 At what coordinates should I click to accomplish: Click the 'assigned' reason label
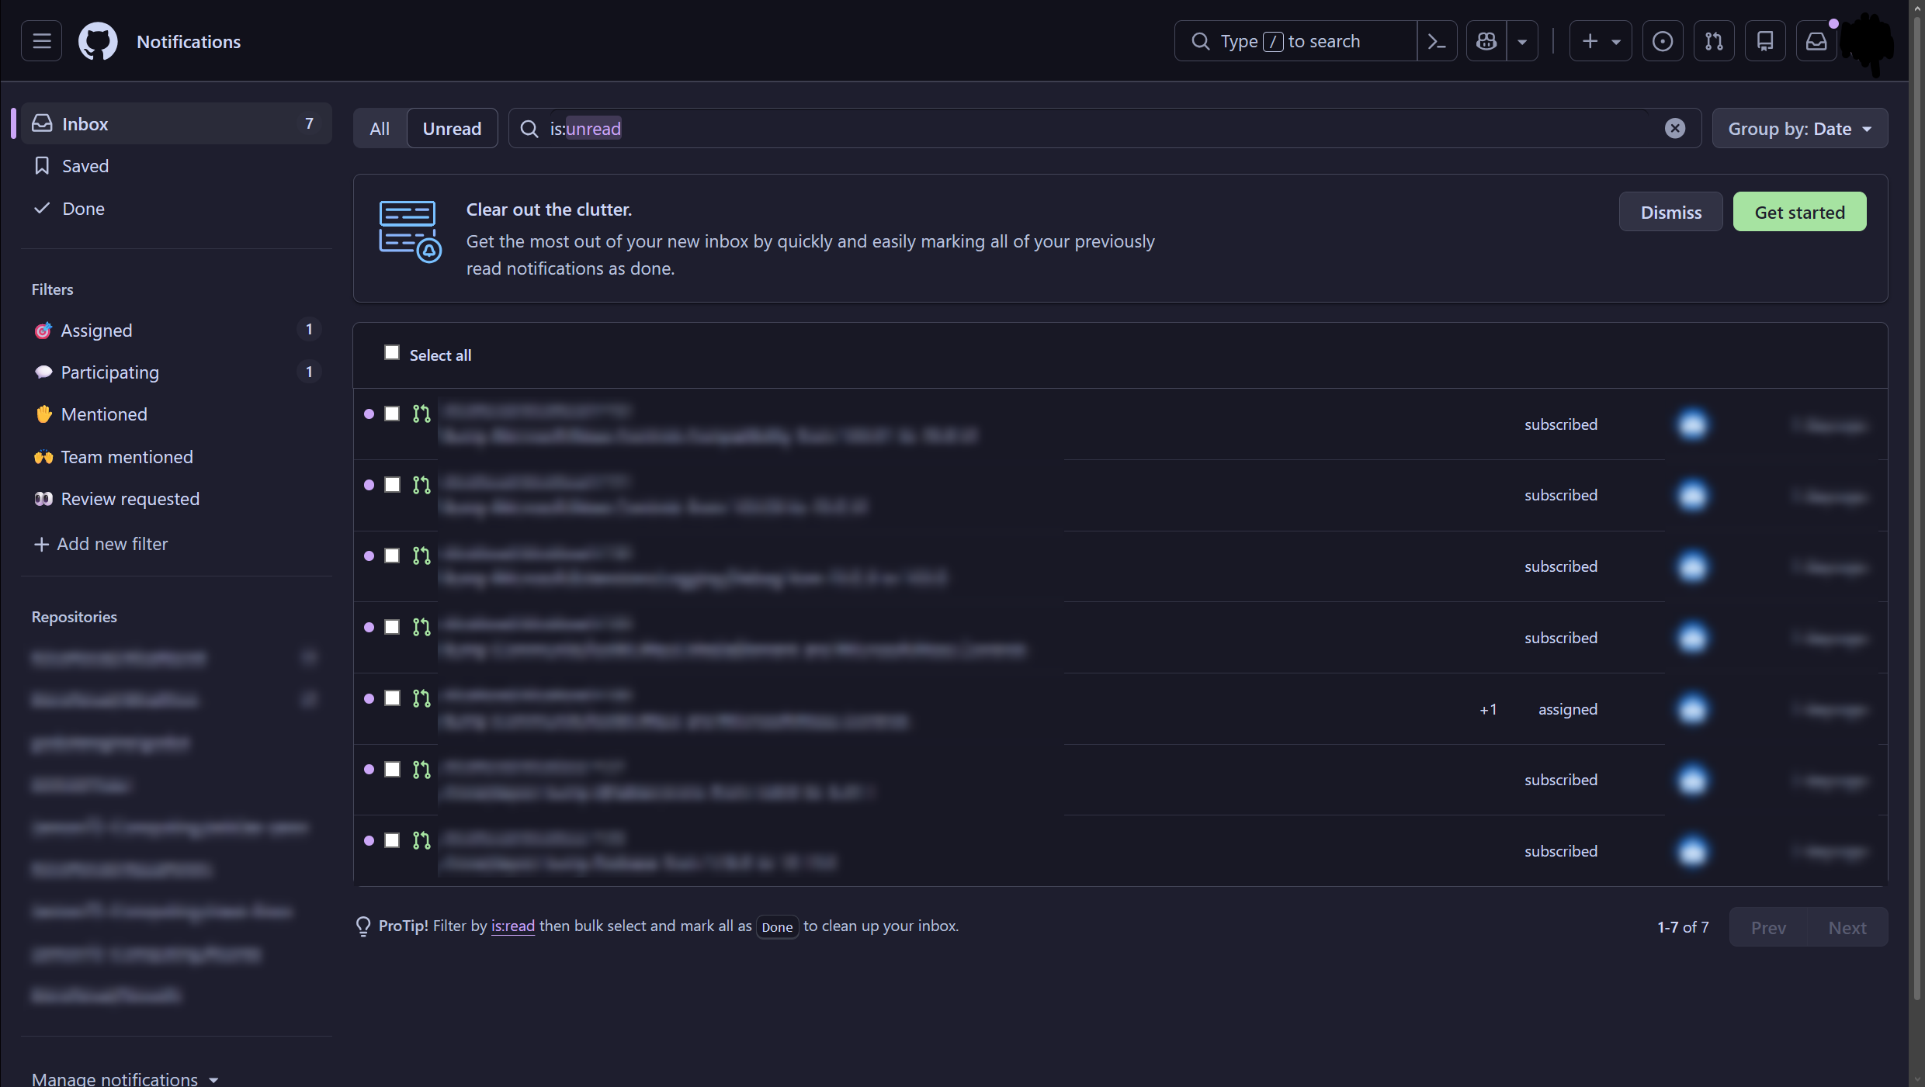click(x=1568, y=709)
